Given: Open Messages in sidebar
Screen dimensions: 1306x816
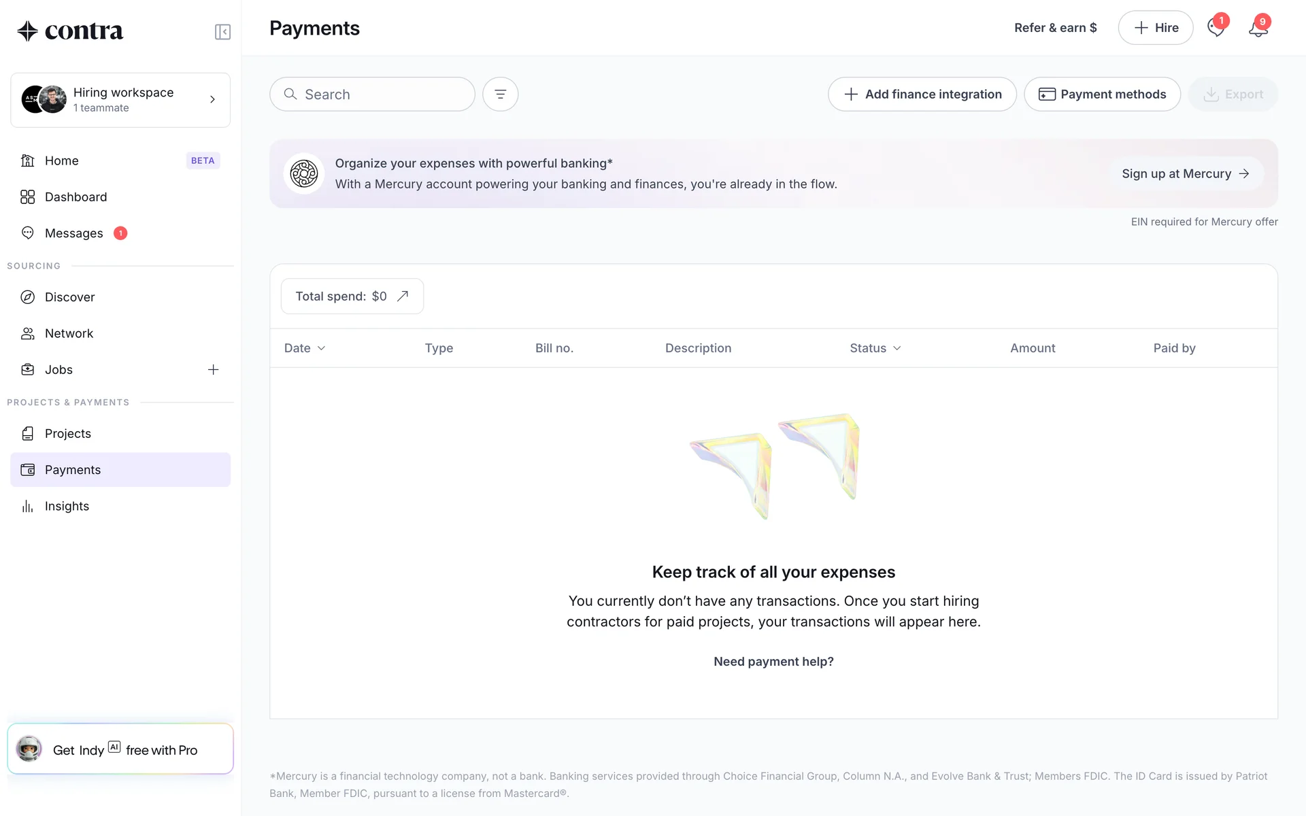Looking at the screenshot, I should coord(73,234).
